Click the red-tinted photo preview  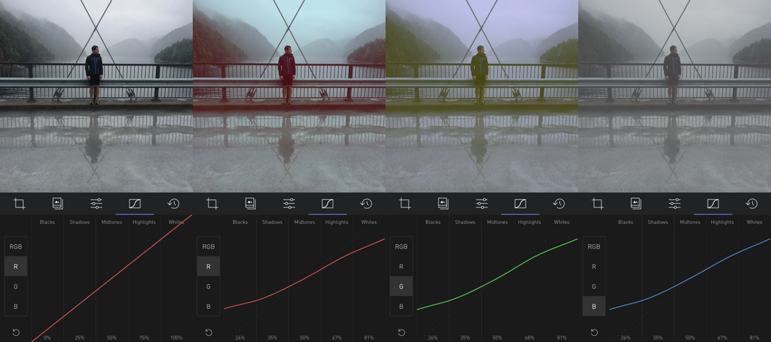289,96
